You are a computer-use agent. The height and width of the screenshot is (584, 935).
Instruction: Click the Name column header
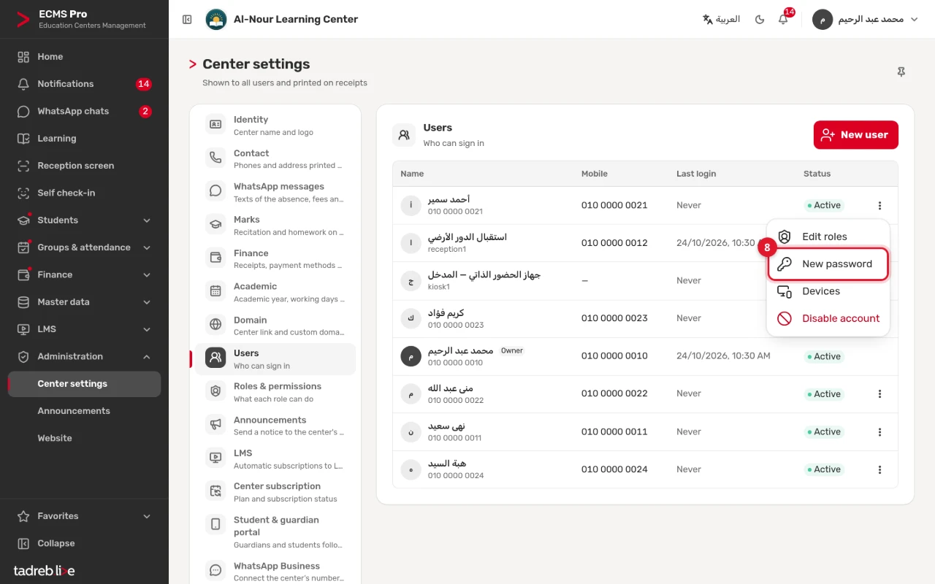pos(412,174)
